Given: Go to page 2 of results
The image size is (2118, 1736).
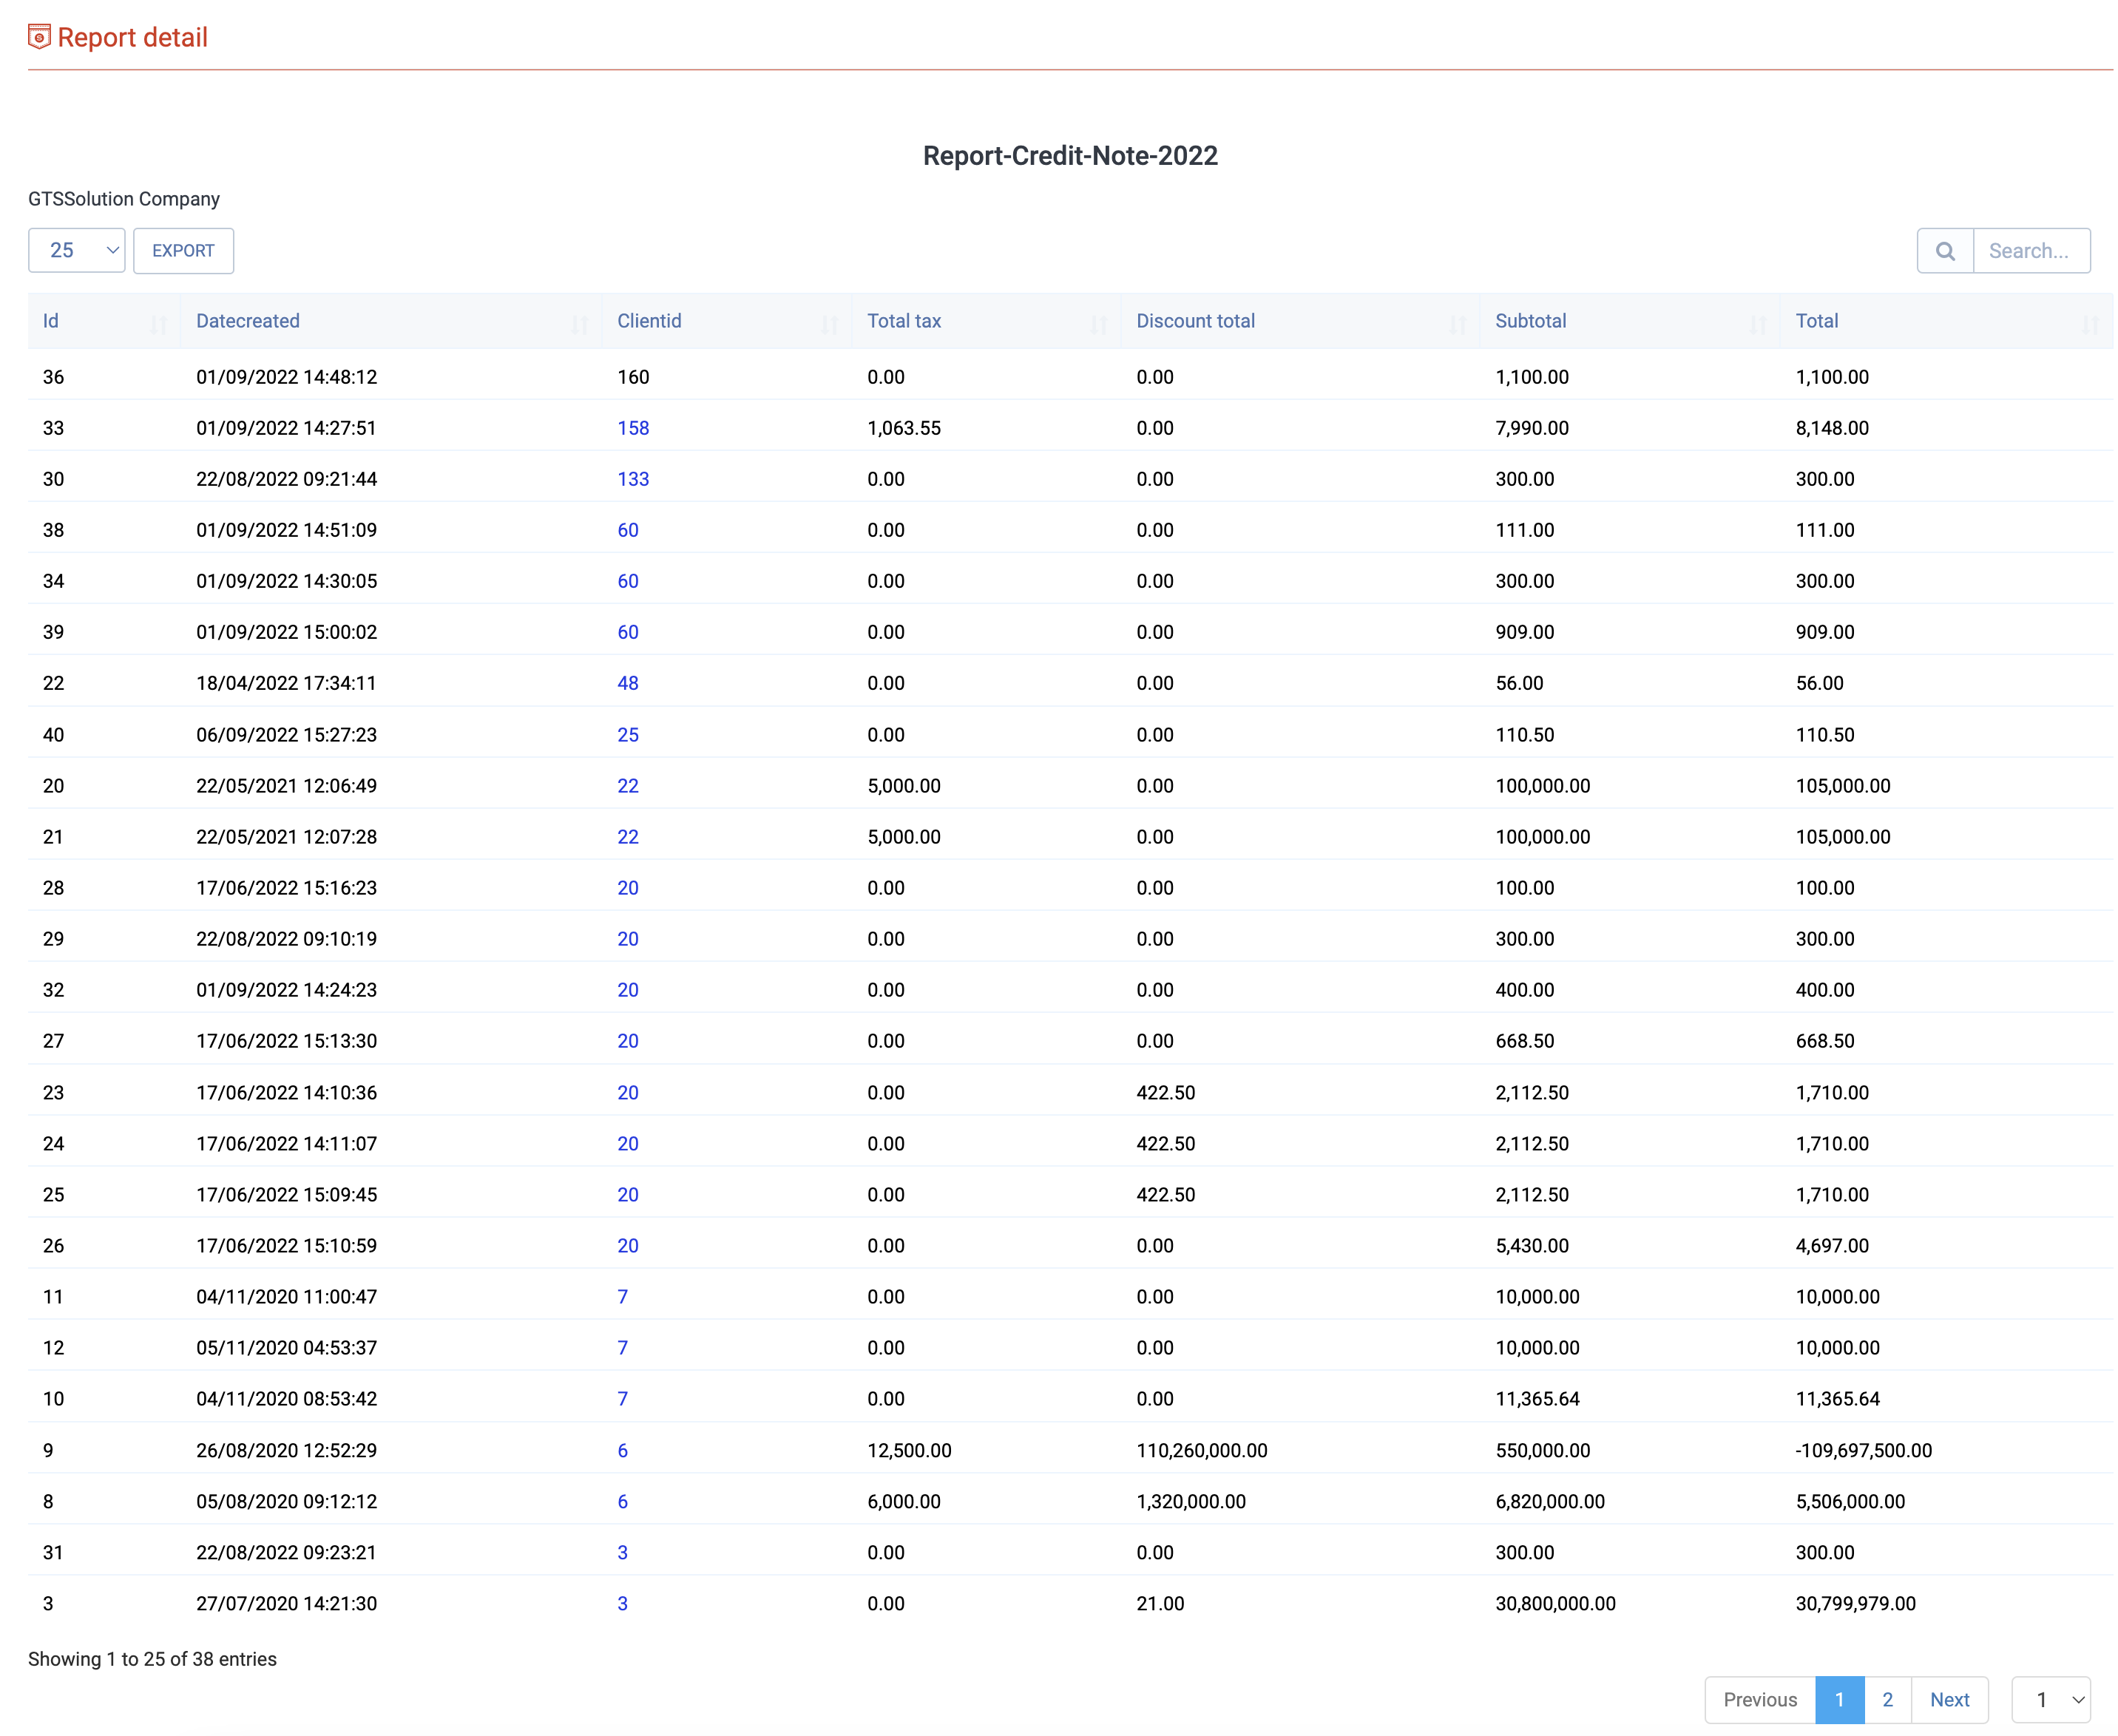Looking at the screenshot, I should [1887, 1699].
